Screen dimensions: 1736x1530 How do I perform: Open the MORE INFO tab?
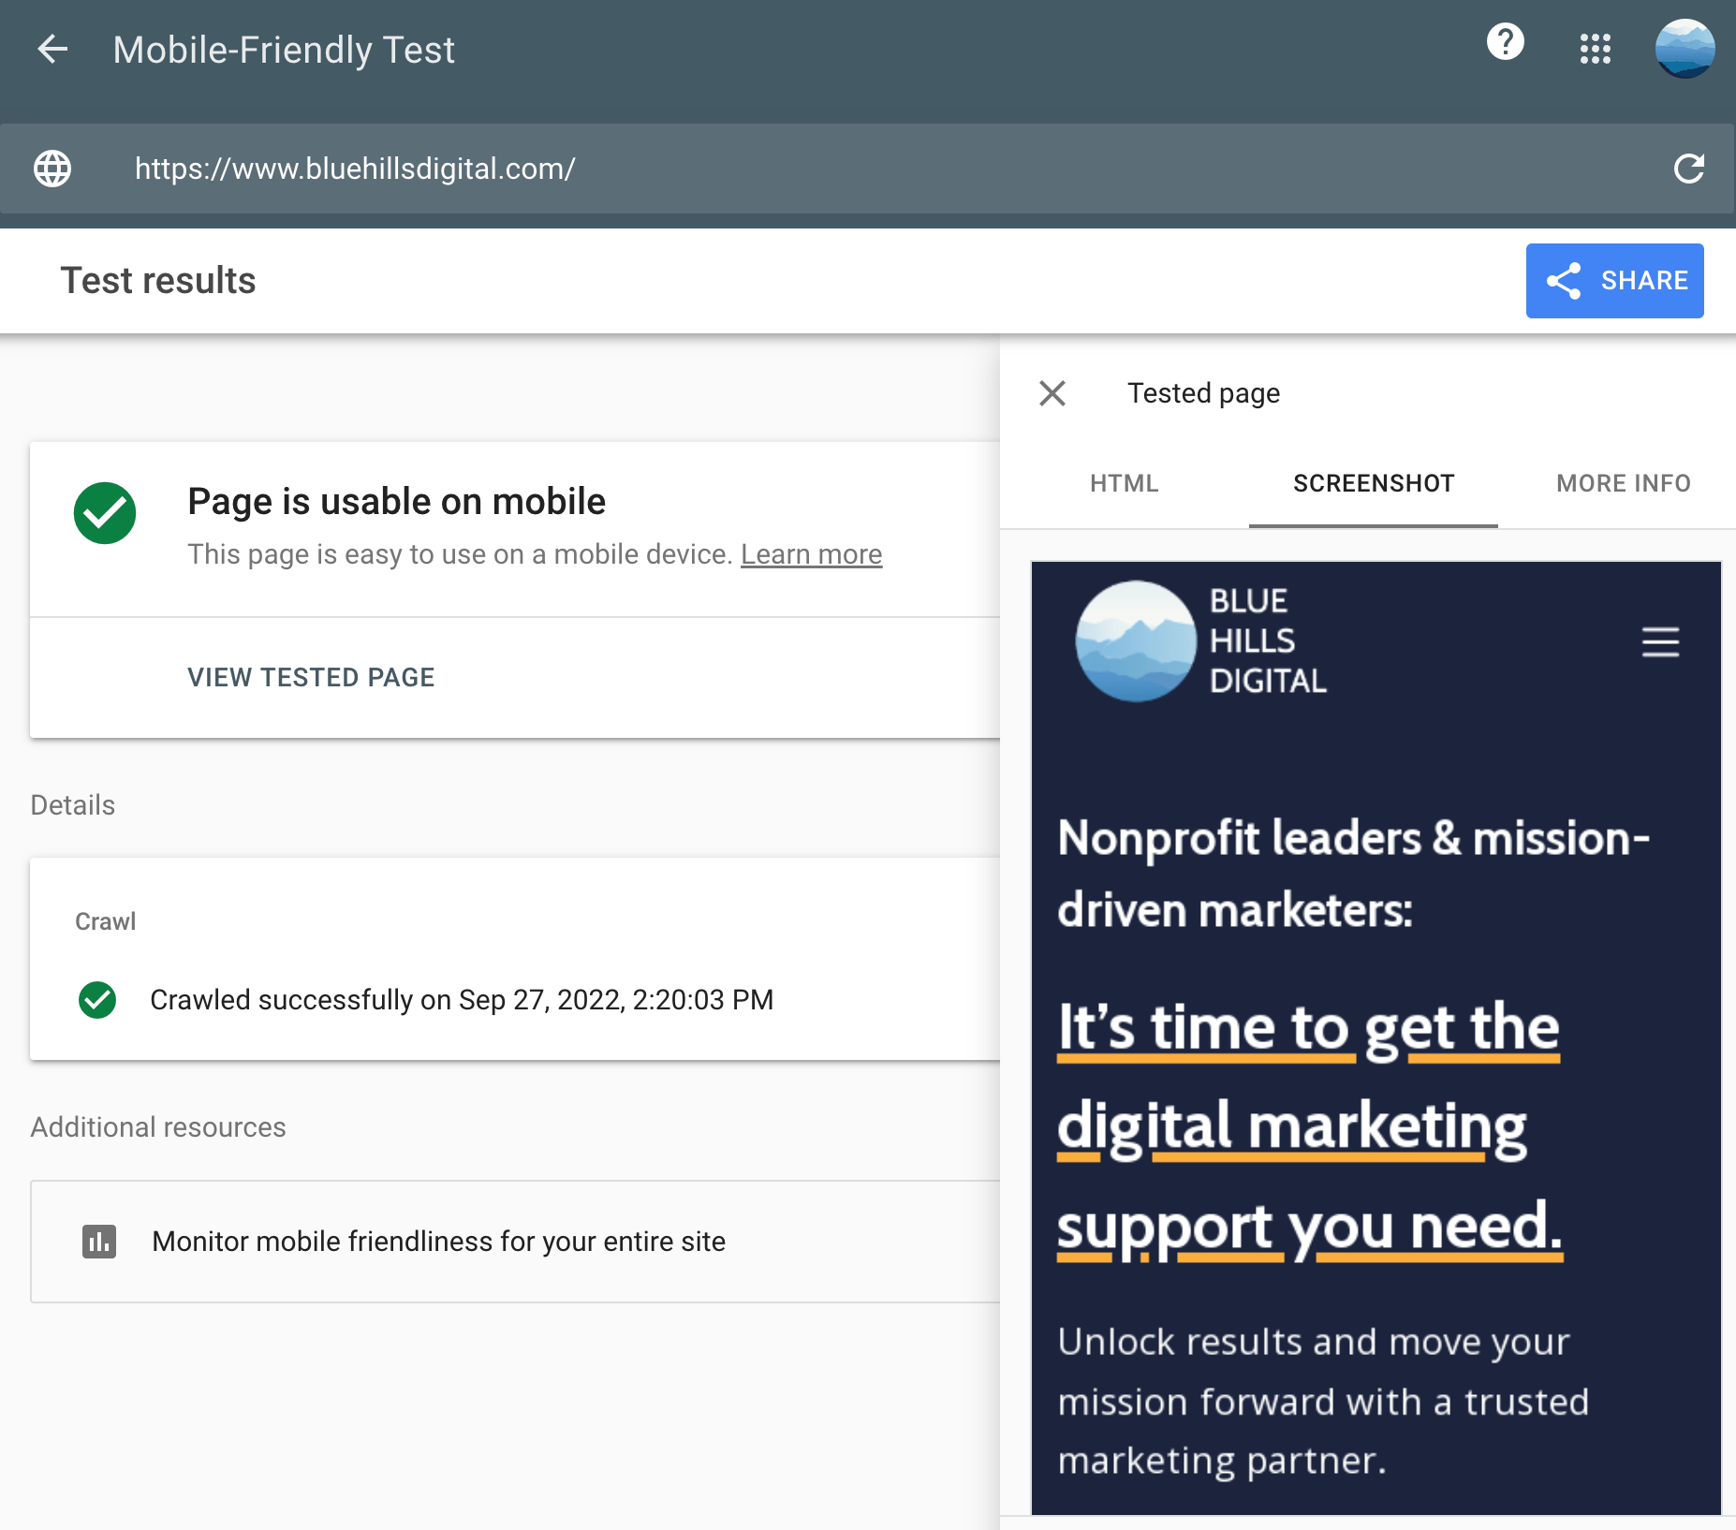1624,483
